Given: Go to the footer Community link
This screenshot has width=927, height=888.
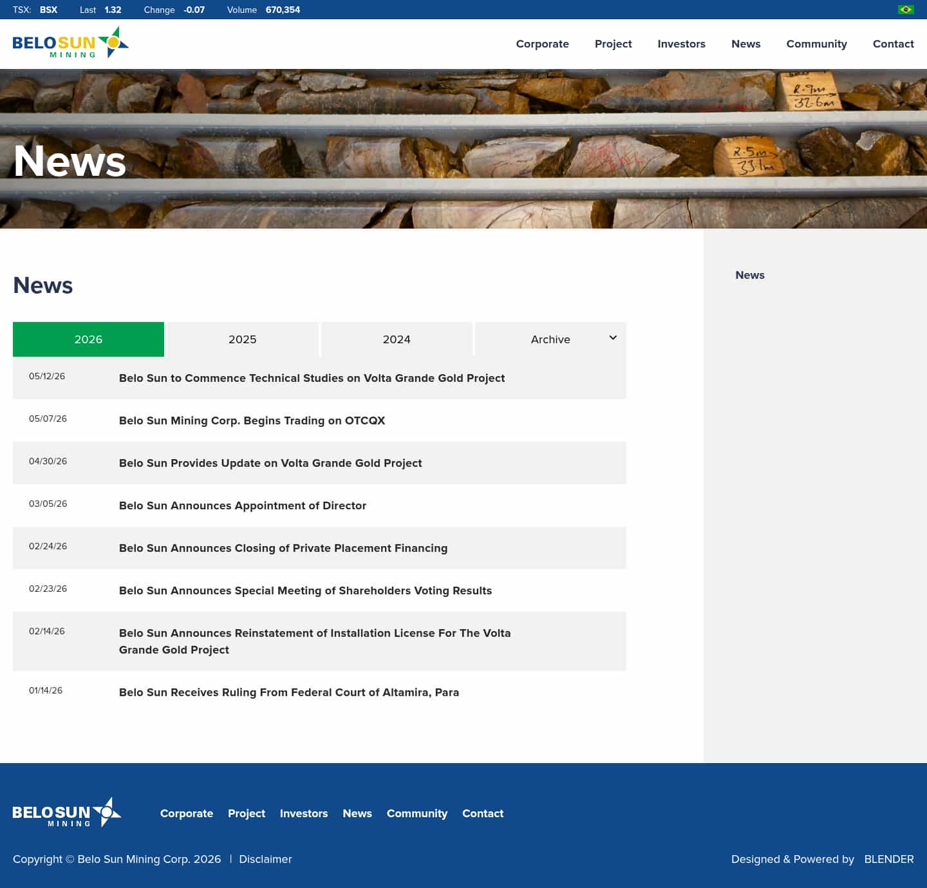Looking at the screenshot, I should click(417, 813).
